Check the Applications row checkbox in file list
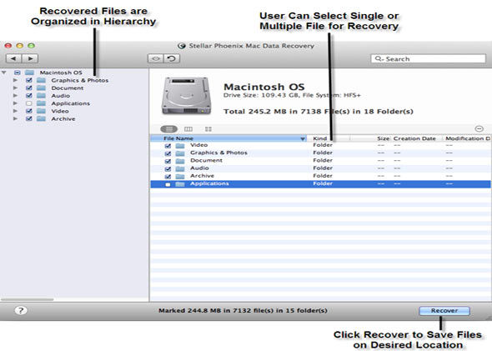 coord(168,184)
